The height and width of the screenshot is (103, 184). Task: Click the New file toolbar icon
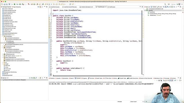[2, 4]
